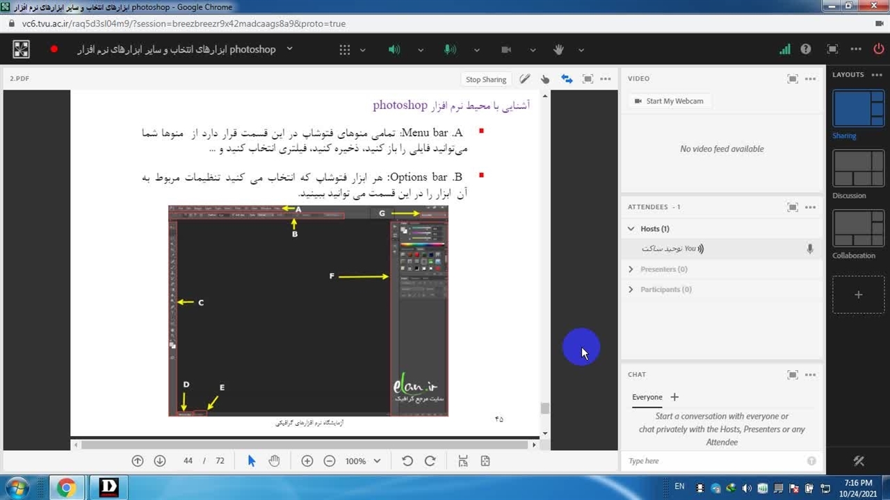Zoom out with the minus magnifier

[330, 461]
